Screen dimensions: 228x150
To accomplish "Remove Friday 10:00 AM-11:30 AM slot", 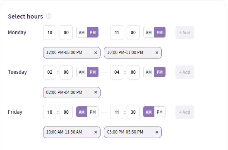I will [96, 132].
